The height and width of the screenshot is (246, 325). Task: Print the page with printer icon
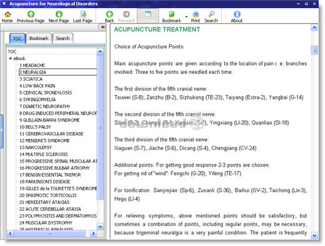coord(195,14)
